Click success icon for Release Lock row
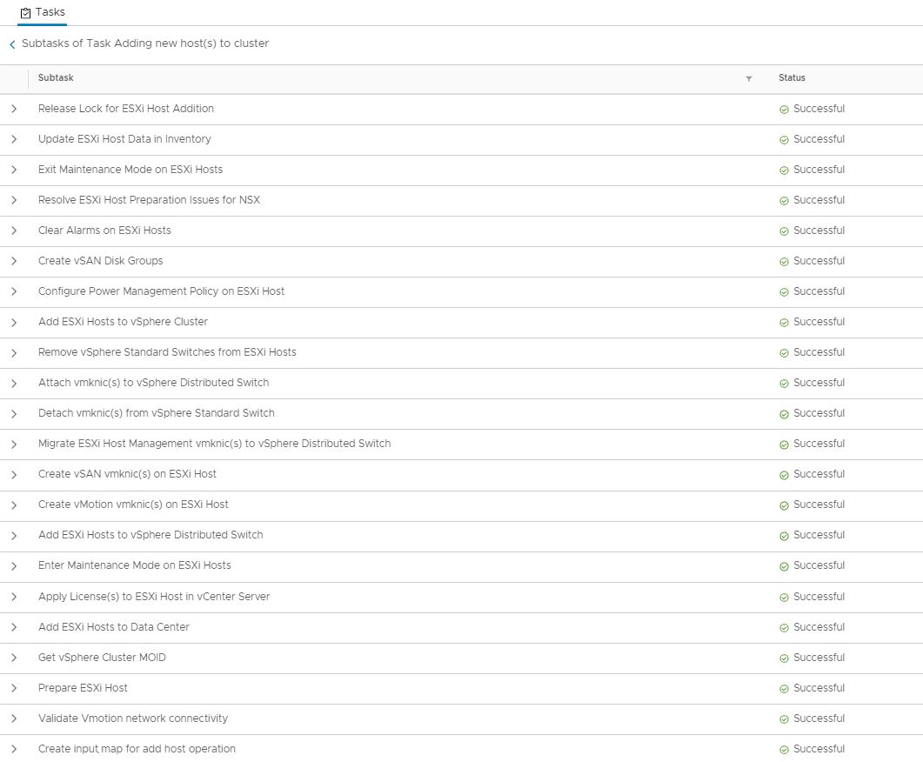This screenshot has height=762, width=923. point(784,110)
